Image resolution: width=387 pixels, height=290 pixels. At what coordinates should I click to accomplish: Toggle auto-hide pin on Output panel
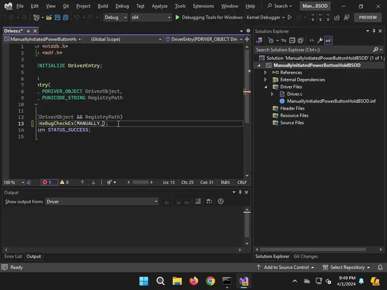coord(240,192)
